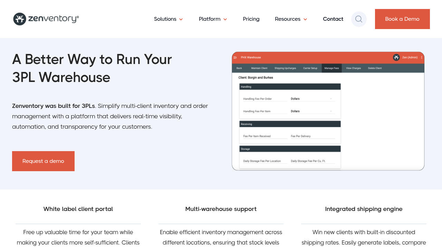This screenshot has height=249, width=442.
Task: Click the Zen (Admin) frog avatar
Action: [396, 57]
